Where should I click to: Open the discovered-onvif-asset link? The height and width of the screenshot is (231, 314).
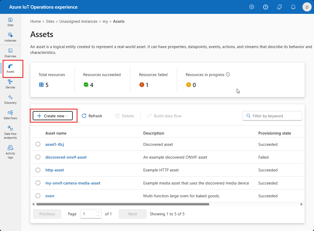(66, 157)
